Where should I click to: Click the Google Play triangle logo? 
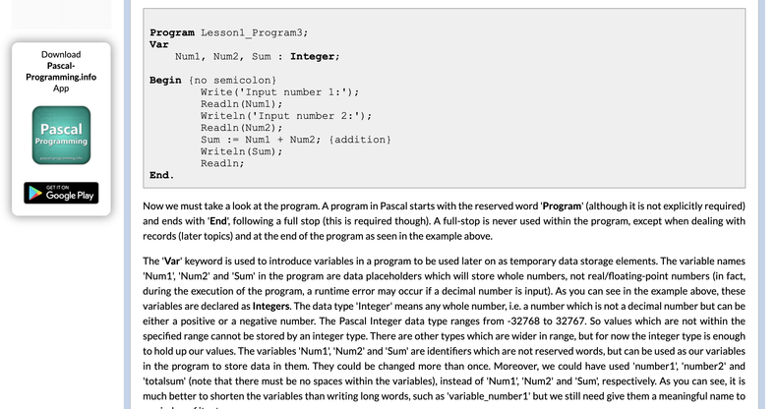coord(35,192)
